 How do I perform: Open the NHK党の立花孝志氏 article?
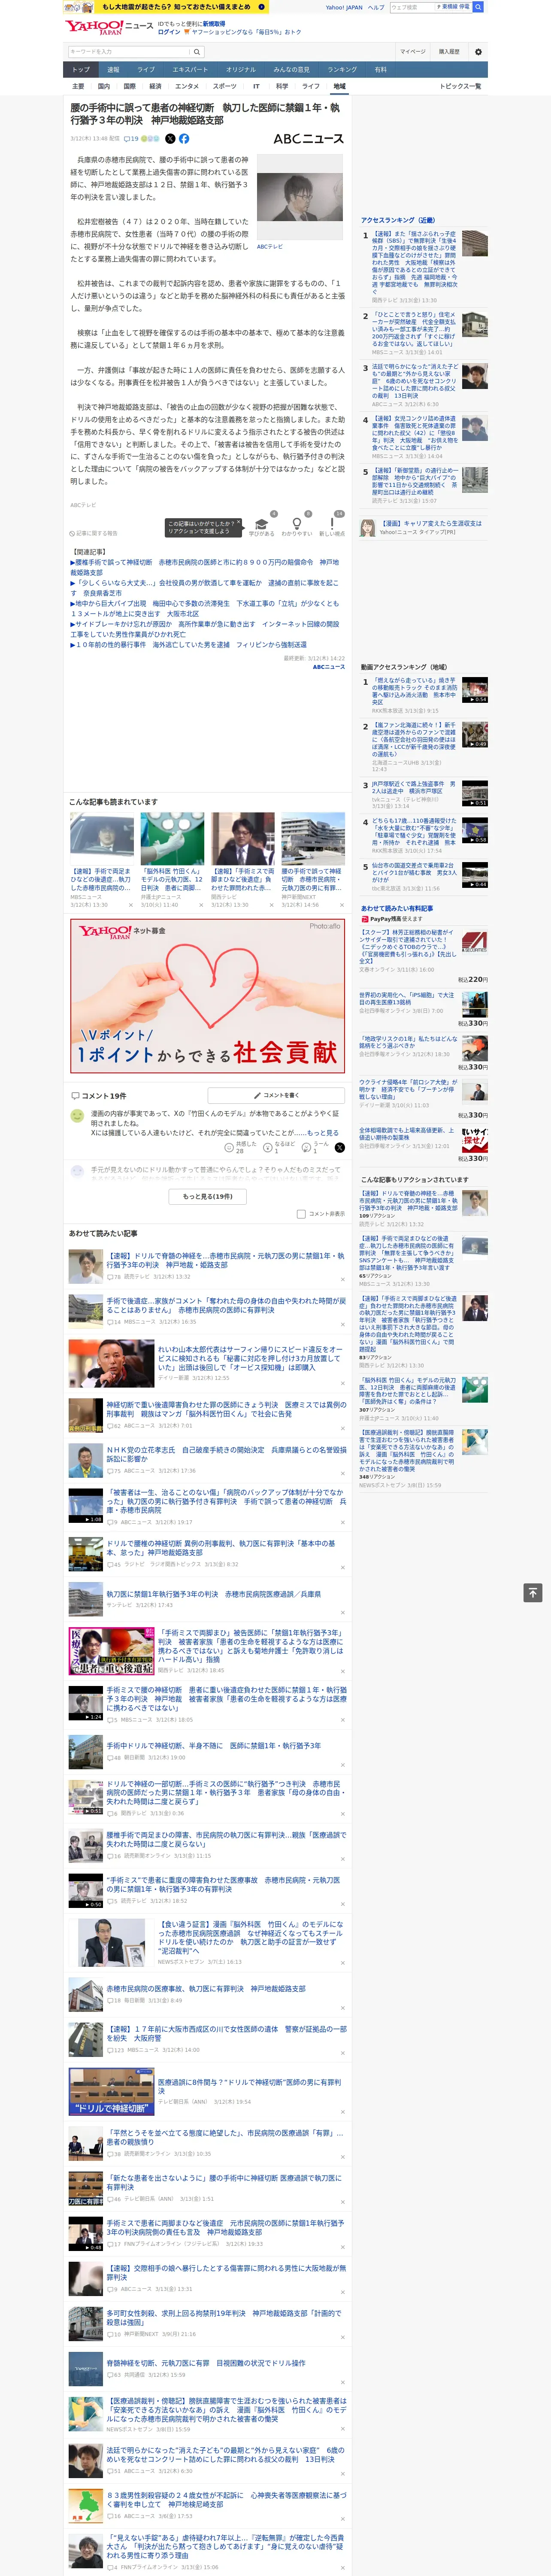(x=226, y=1454)
